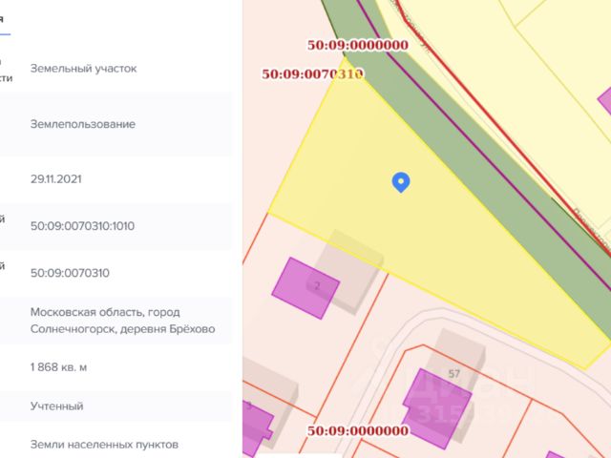Click the blue location pin on the map
This screenshot has width=611, height=458.
402,181
